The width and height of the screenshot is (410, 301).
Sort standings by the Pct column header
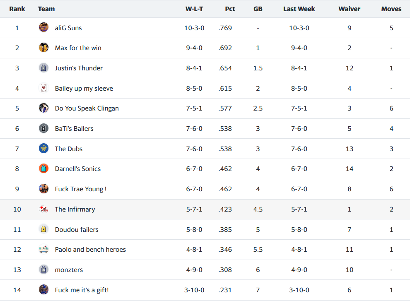230,9
